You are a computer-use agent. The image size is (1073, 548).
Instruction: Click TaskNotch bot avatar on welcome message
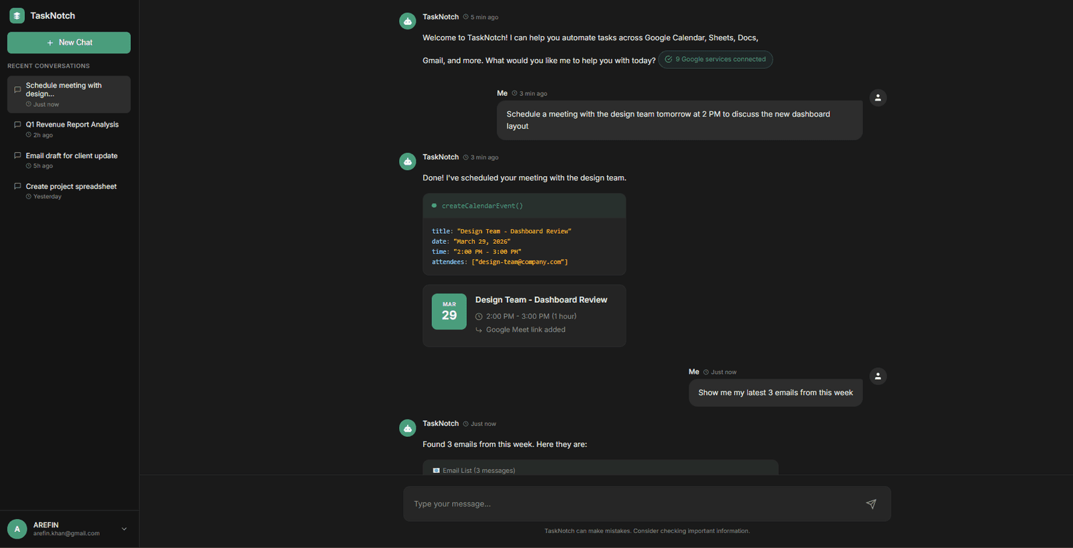pos(408,21)
